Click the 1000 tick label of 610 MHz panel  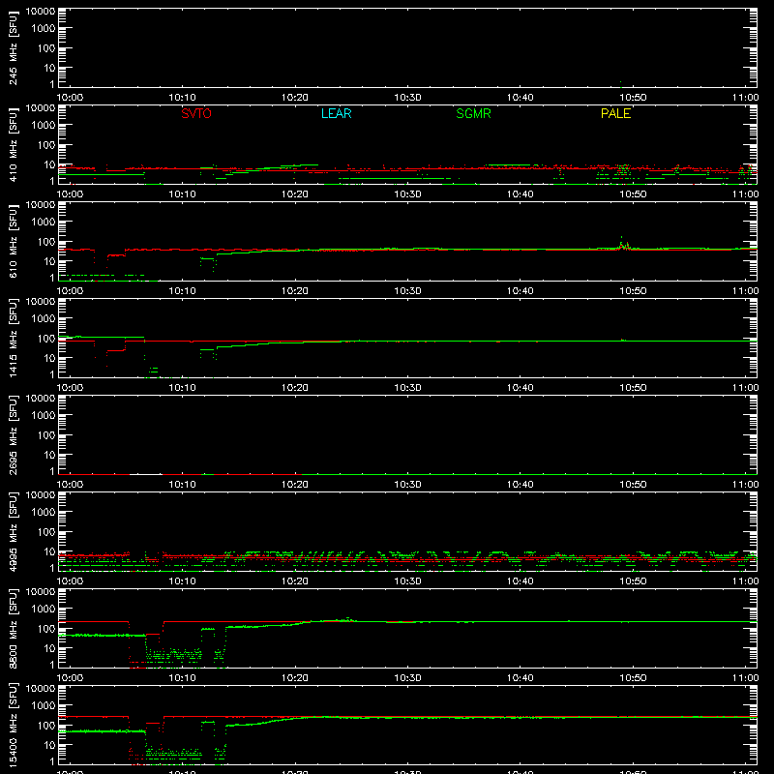point(44,223)
